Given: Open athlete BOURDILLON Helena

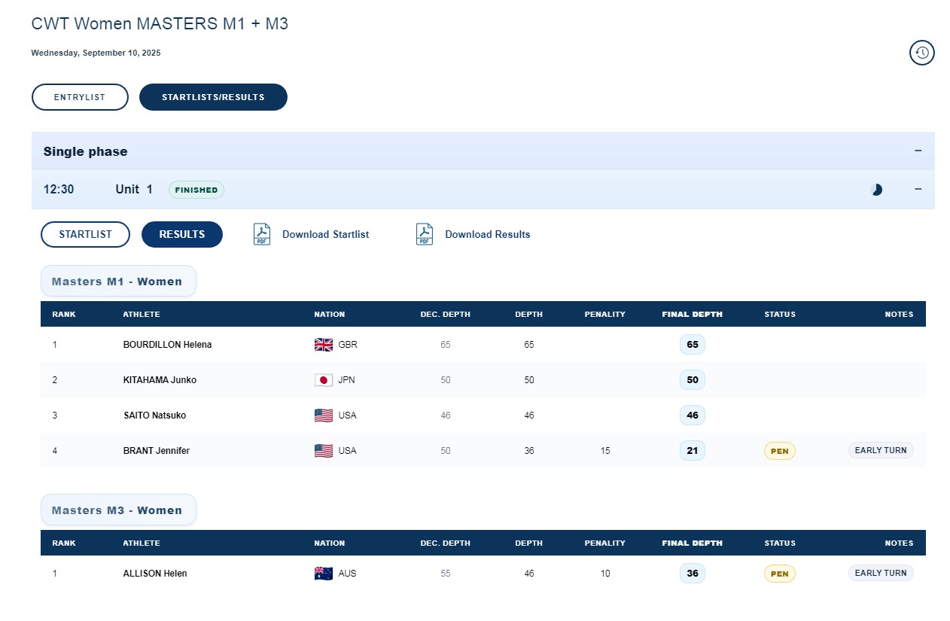Looking at the screenshot, I should click(x=167, y=345).
